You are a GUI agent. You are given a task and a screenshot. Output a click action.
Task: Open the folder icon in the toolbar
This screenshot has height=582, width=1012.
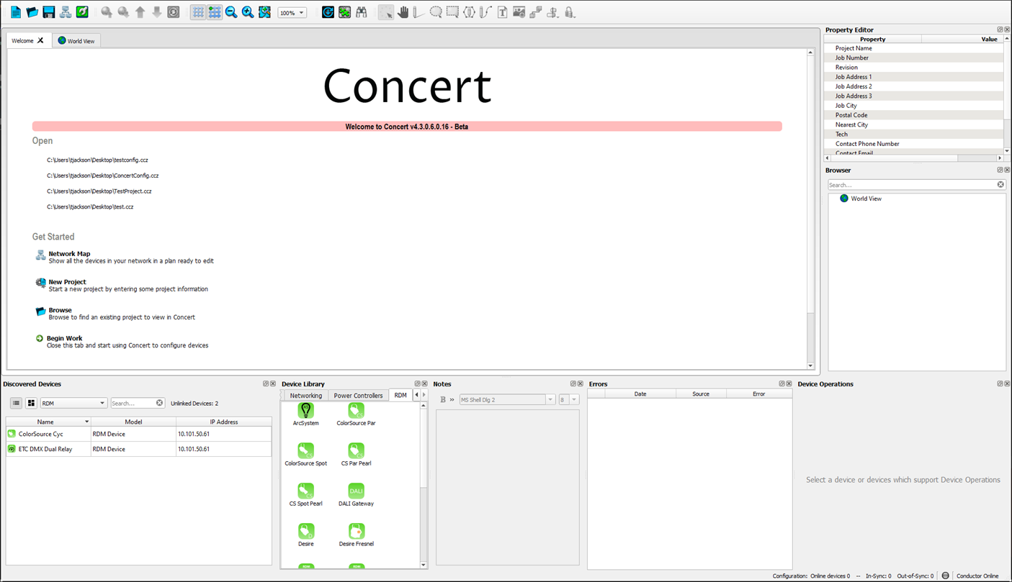coord(32,12)
